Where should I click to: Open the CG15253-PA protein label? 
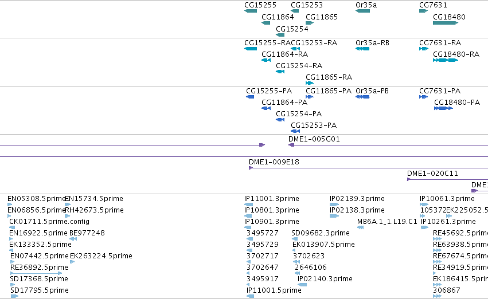point(314,125)
